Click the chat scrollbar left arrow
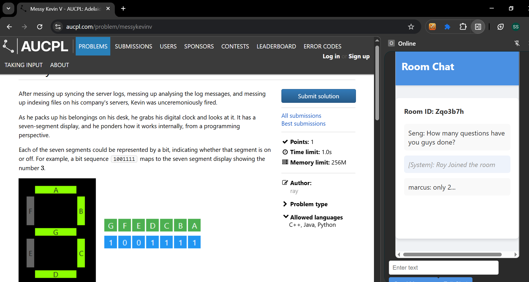 [x=399, y=255]
